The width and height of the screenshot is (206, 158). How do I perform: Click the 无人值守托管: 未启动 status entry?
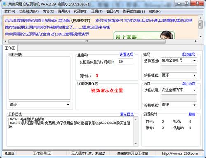88,153
